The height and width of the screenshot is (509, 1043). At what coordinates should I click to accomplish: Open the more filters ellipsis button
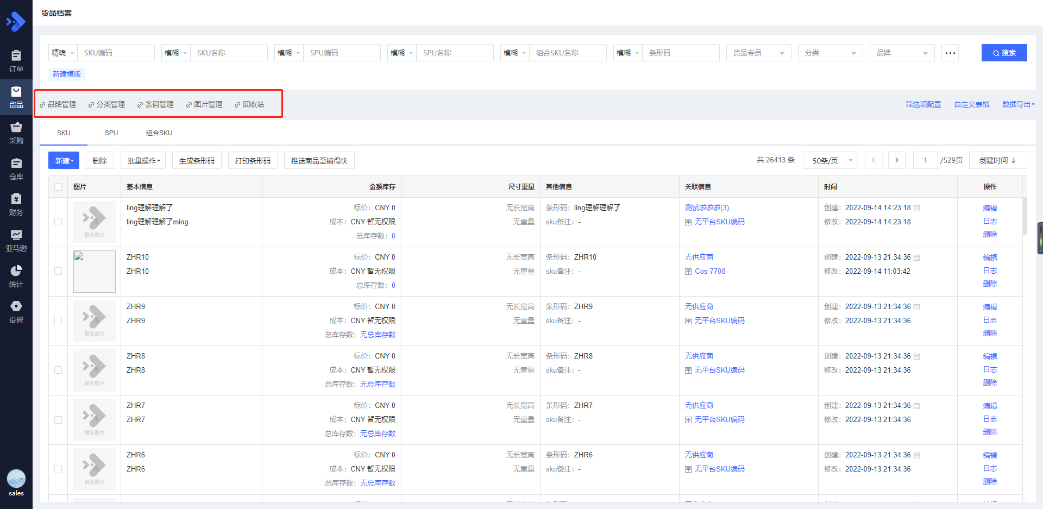(x=950, y=53)
